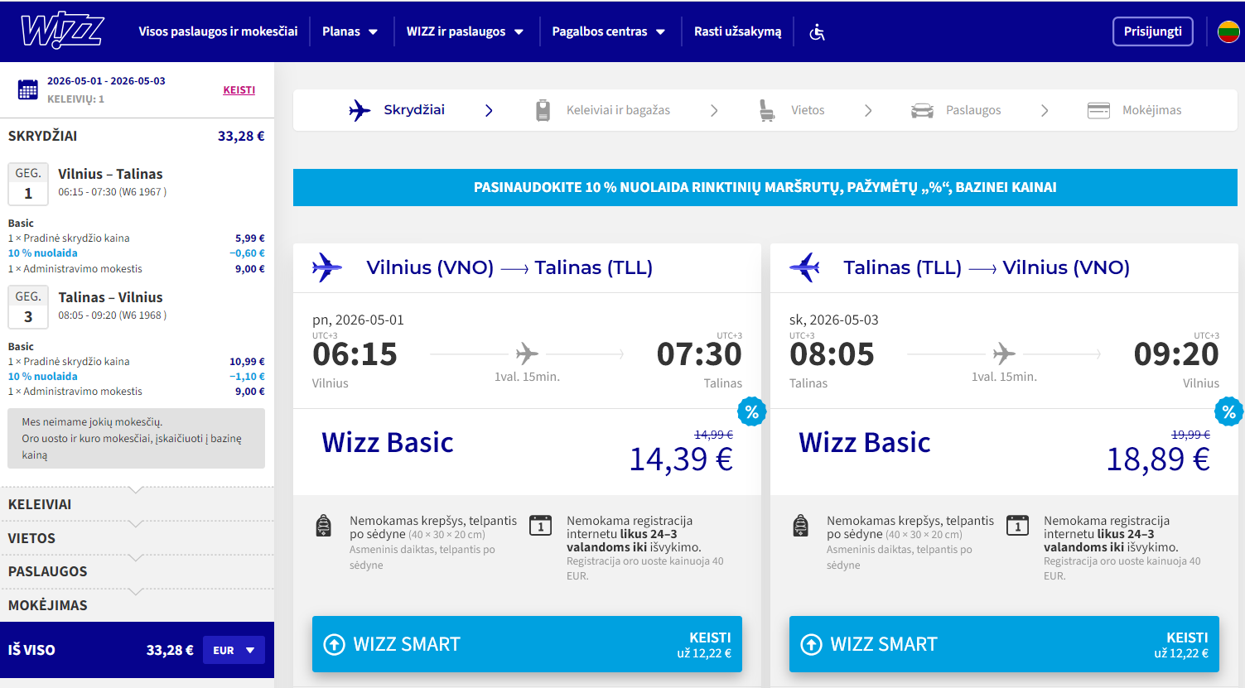Open language options via the Lithuanian flag icon

point(1229,31)
